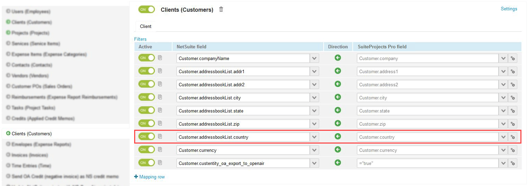Expand the addressbookList.addr1 NetSuite field dropdown
528x186 pixels.
[x=314, y=71]
